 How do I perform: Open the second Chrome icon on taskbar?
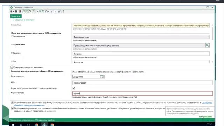52,125
